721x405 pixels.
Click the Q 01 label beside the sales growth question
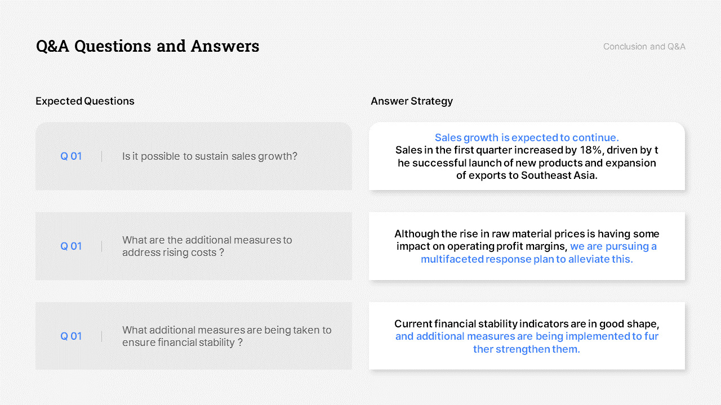point(71,156)
